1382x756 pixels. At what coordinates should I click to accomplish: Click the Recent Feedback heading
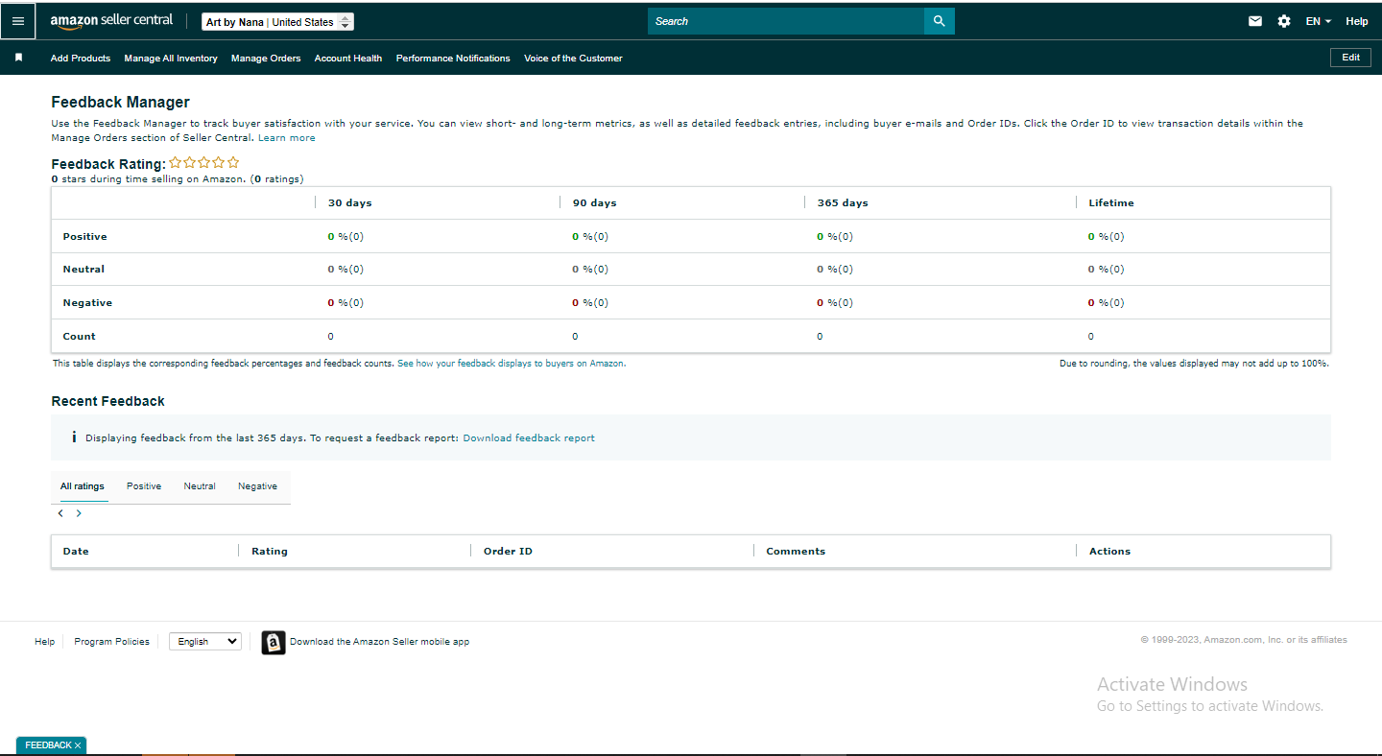click(x=108, y=401)
